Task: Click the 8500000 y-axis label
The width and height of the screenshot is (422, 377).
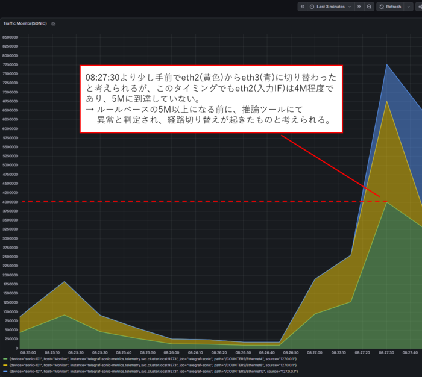Action: coord(10,37)
